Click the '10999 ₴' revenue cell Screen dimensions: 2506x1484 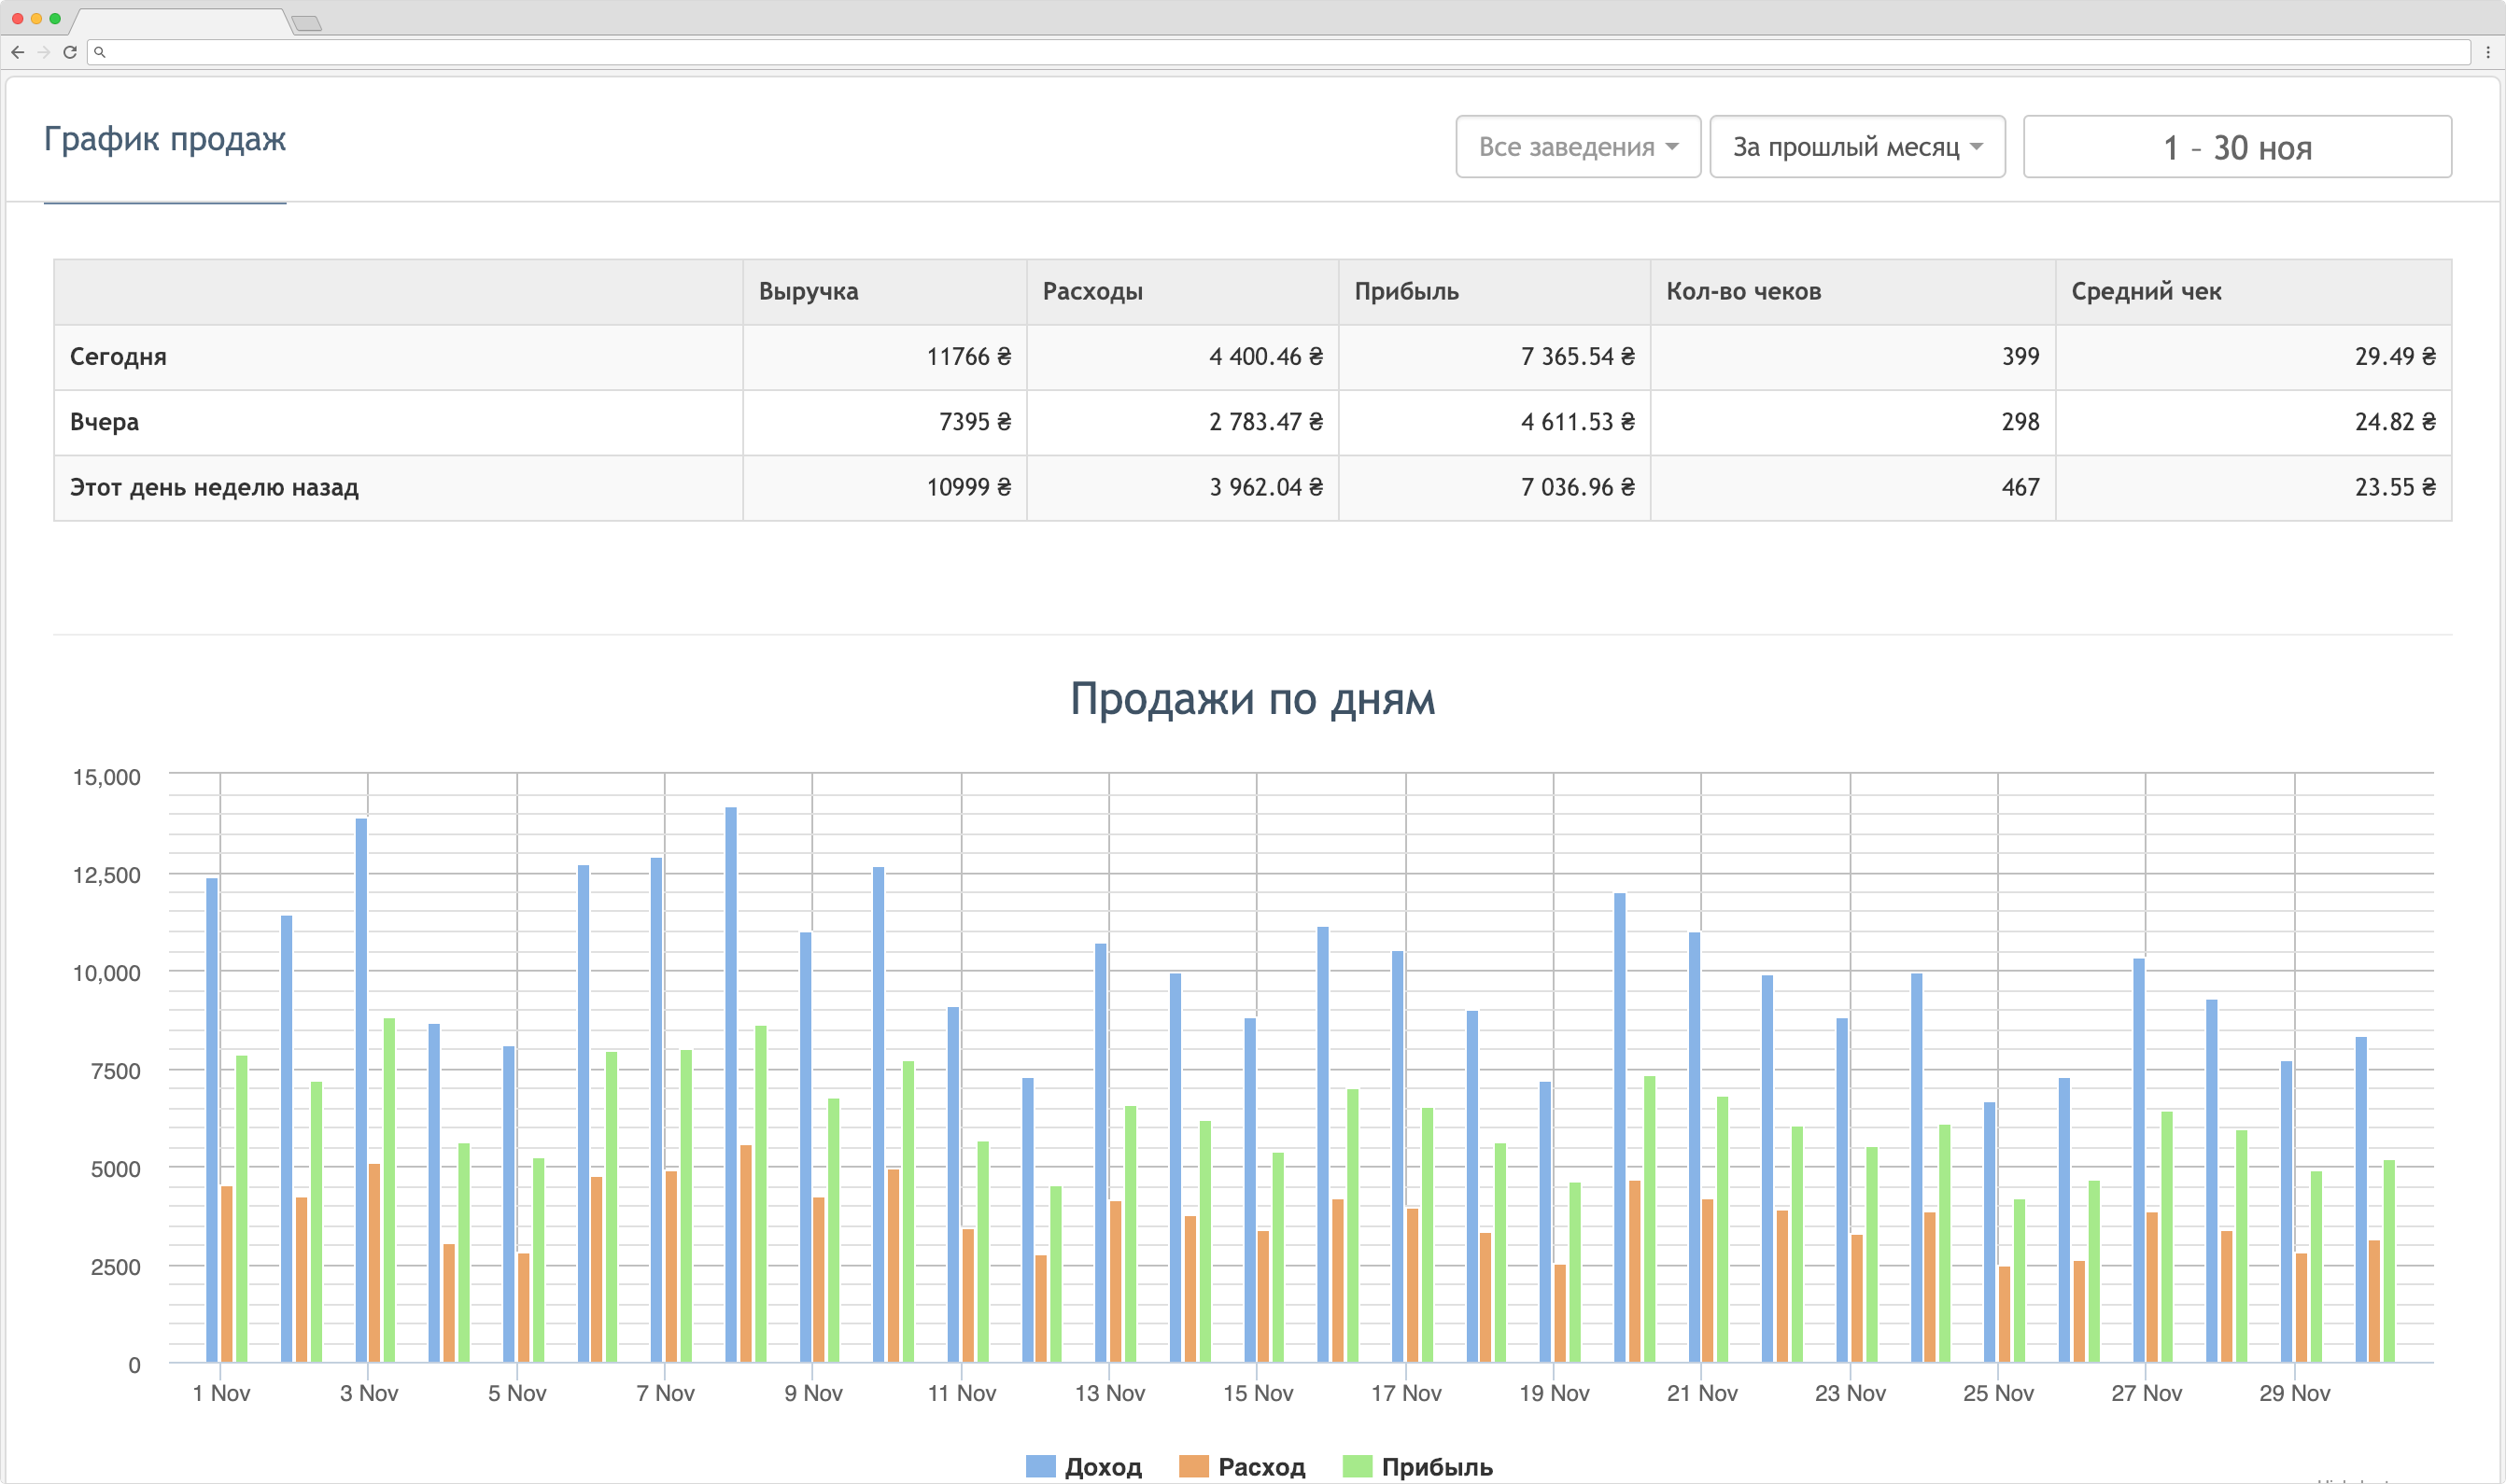click(885, 487)
